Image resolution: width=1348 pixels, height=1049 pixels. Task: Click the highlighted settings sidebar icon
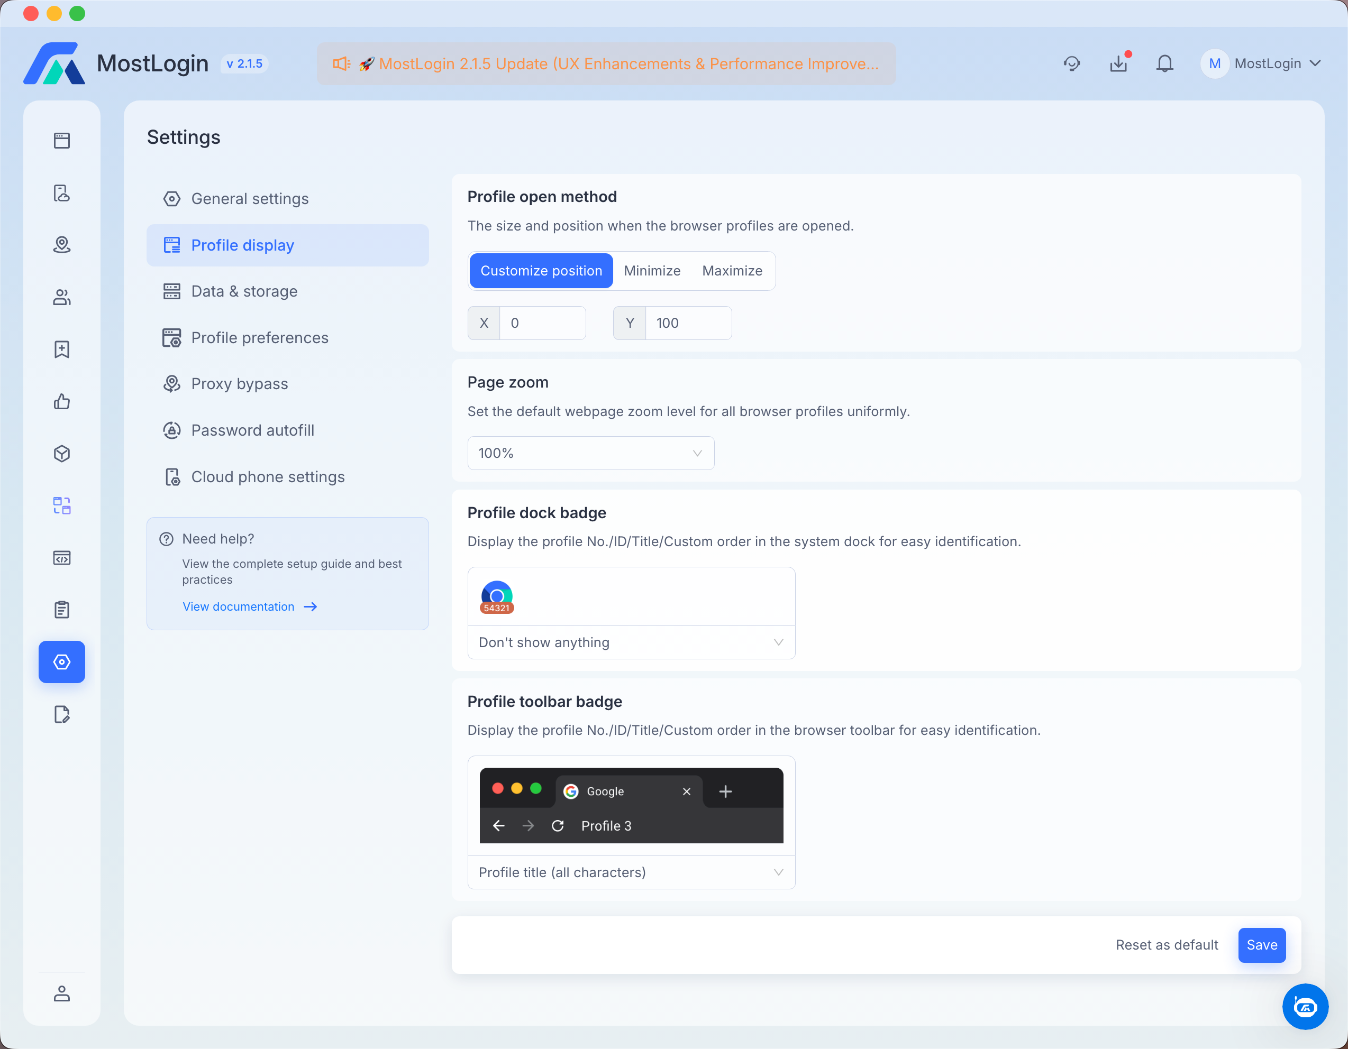[62, 662]
